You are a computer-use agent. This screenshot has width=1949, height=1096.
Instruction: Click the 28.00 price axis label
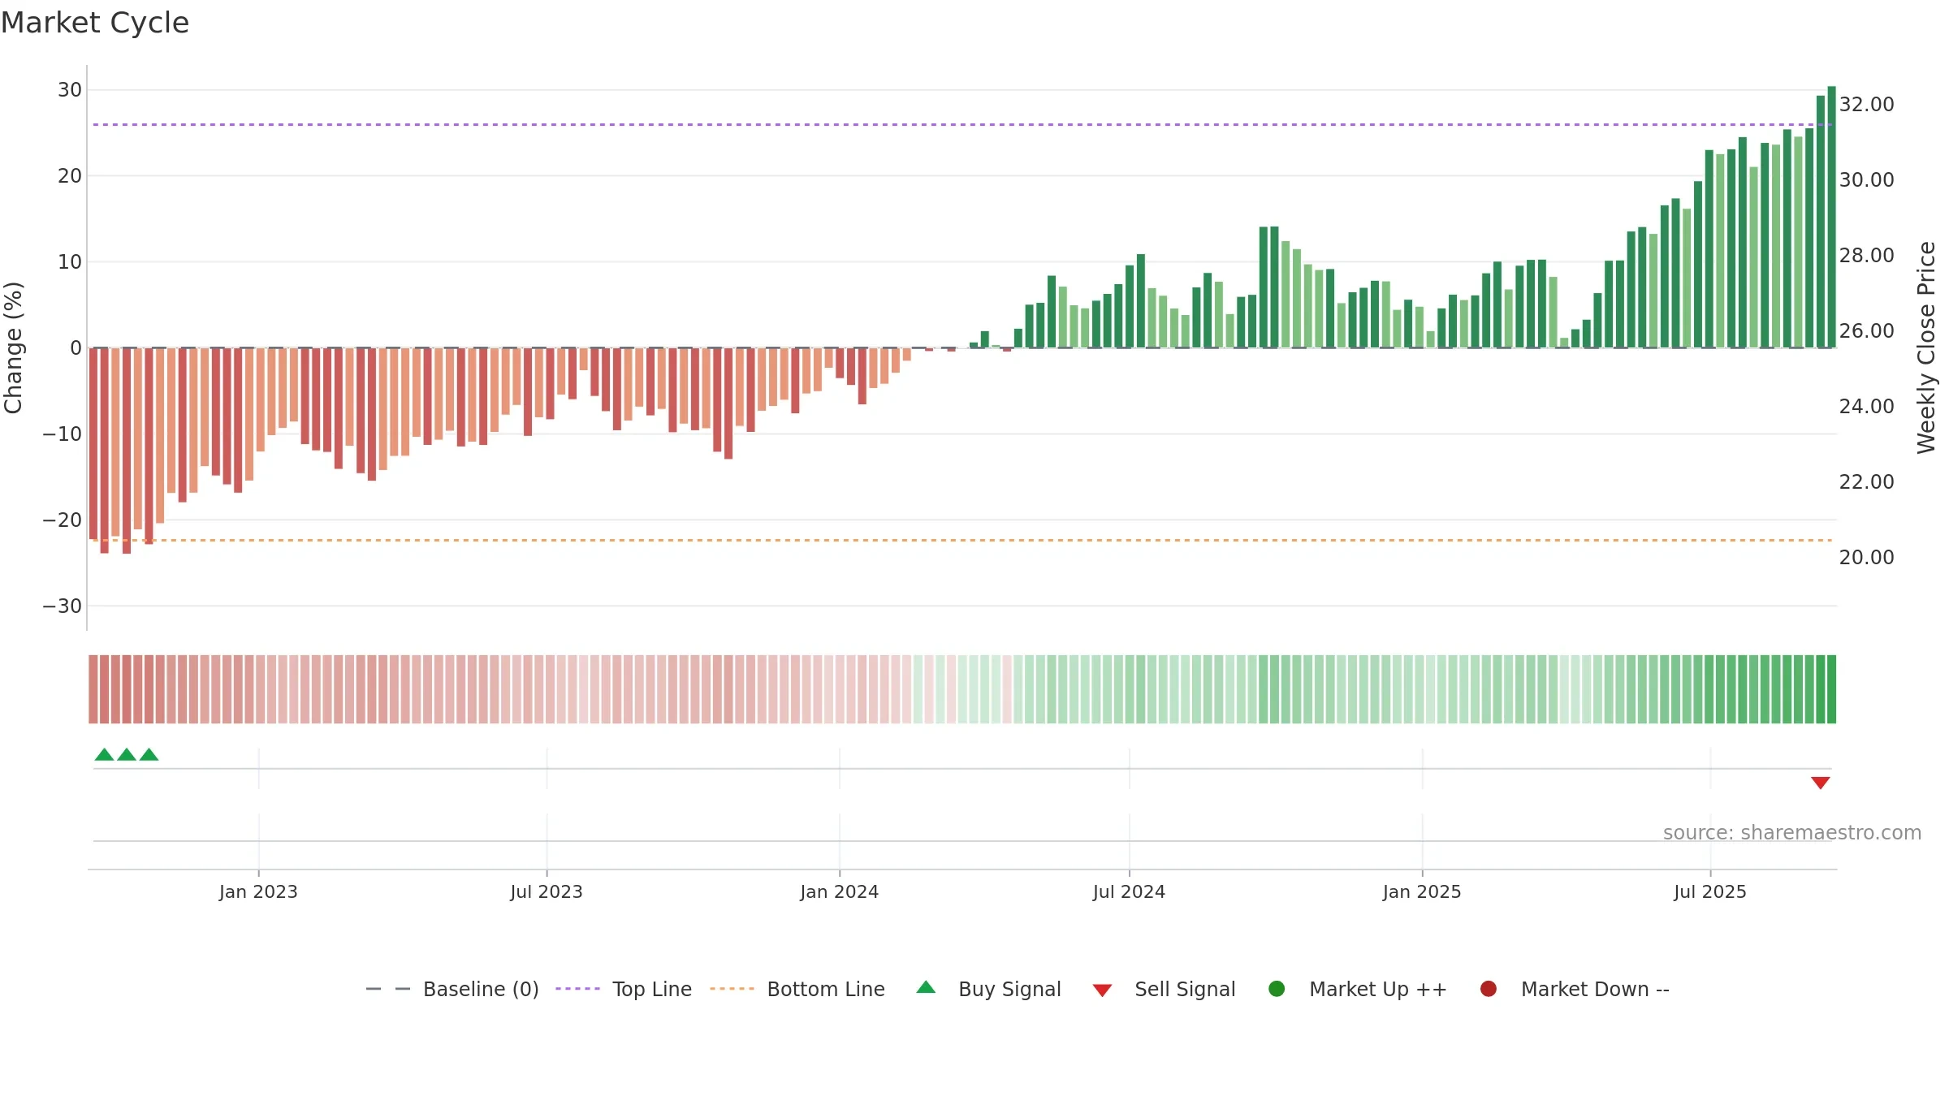[1866, 255]
